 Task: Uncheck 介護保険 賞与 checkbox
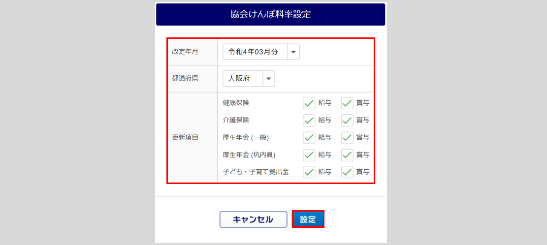click(348, 120)
